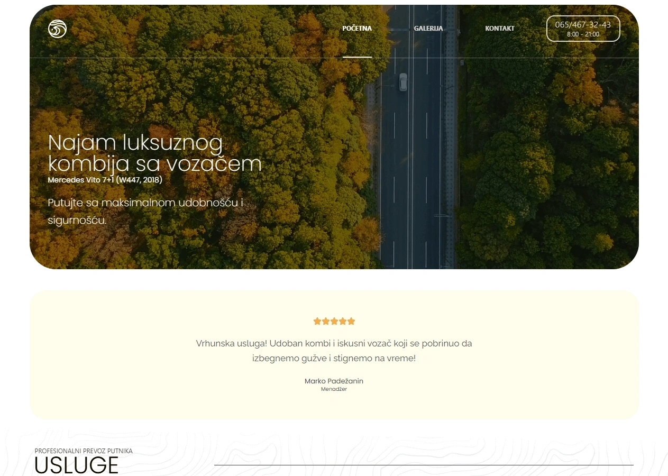Click the USLUGE section heading

(x=77, y=465)
